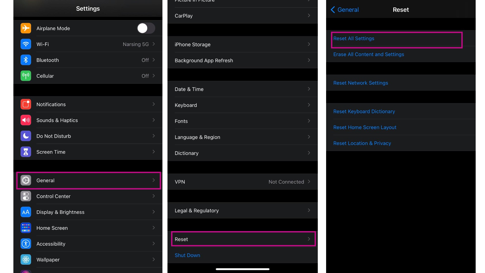Expand the VPN connection row

pos(309,182)
